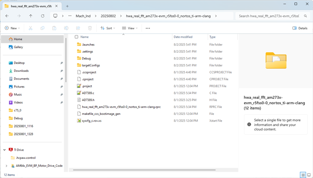Open the Sort dropdown menu
The width and height of the screenshot is (313, 178).
tap(108, 28)
